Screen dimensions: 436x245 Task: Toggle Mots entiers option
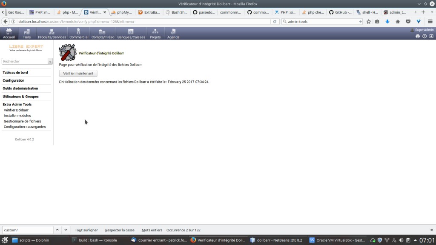pos(152,230)
